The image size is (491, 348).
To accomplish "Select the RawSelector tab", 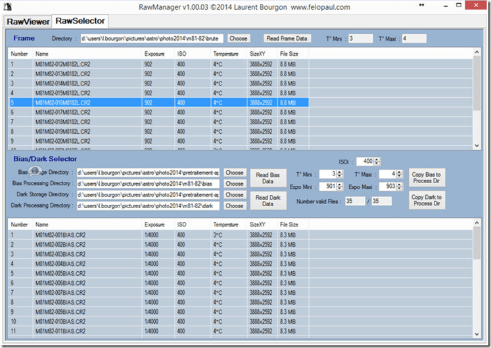I will pos(80,21).
